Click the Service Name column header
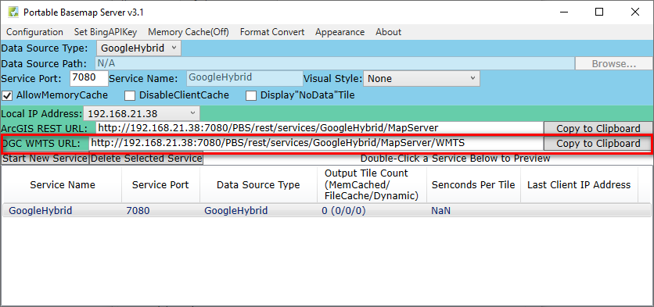654x307 pixels. tap(62, 185)
